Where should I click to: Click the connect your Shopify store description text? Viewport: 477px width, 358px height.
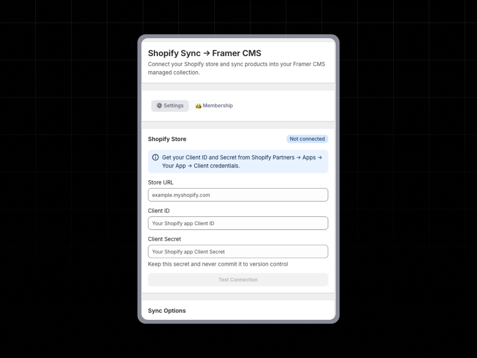click(x=237, y=68)
